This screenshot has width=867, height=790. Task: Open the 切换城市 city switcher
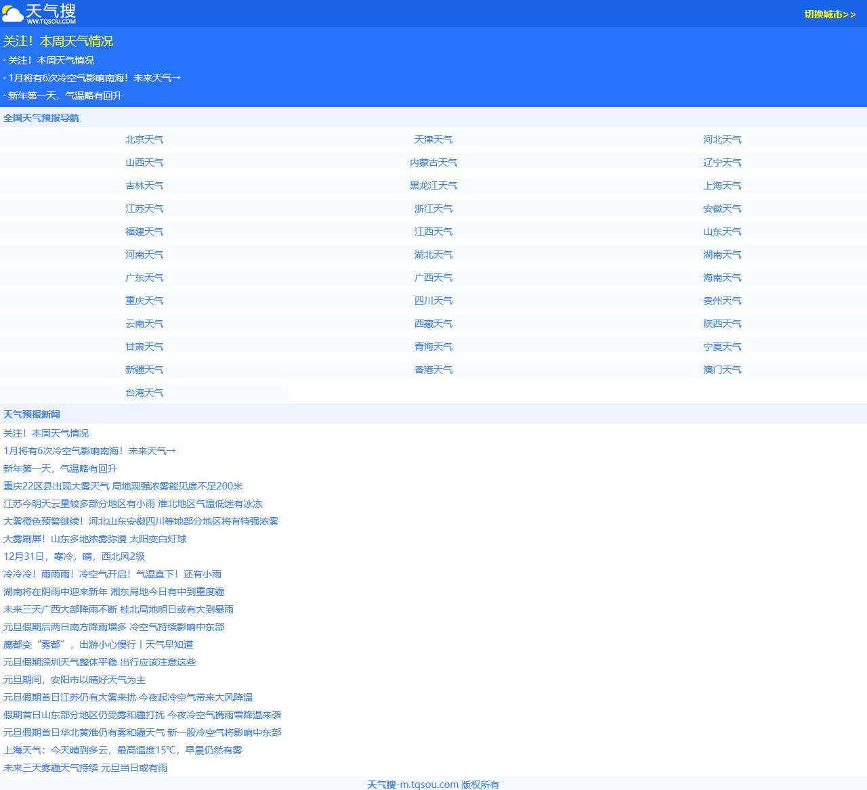(830, 14)
